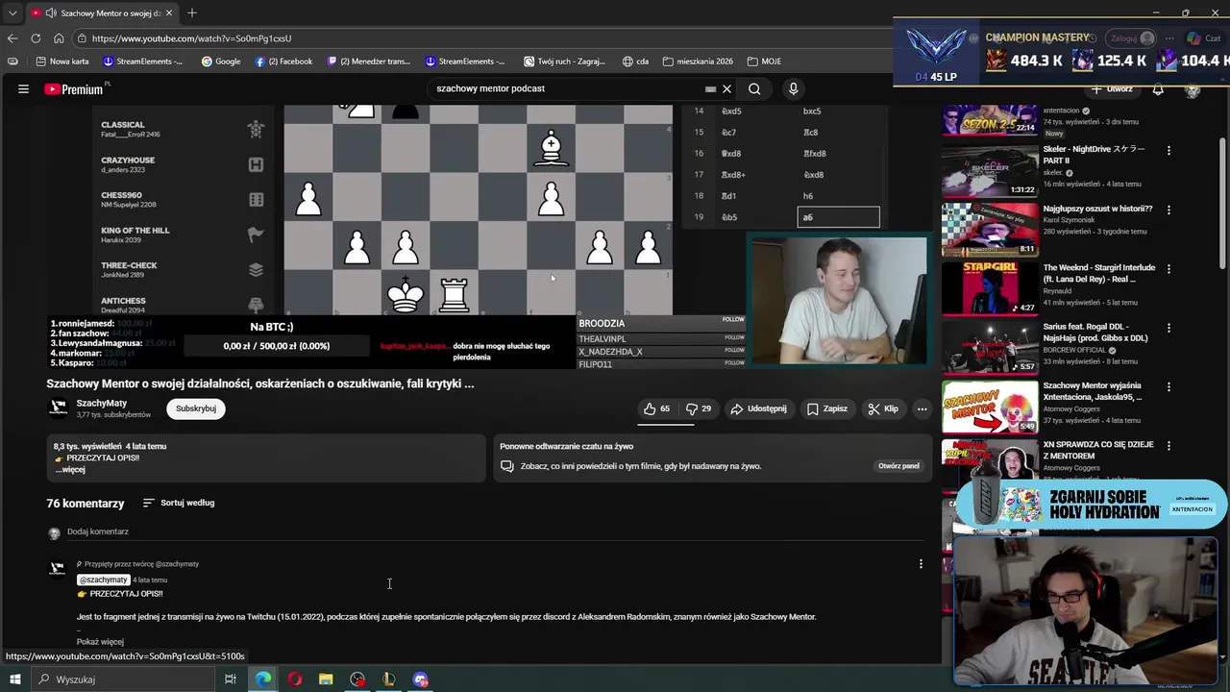Go to browser home page icon
Viewport: 1230px width, 692px height.
59,38
